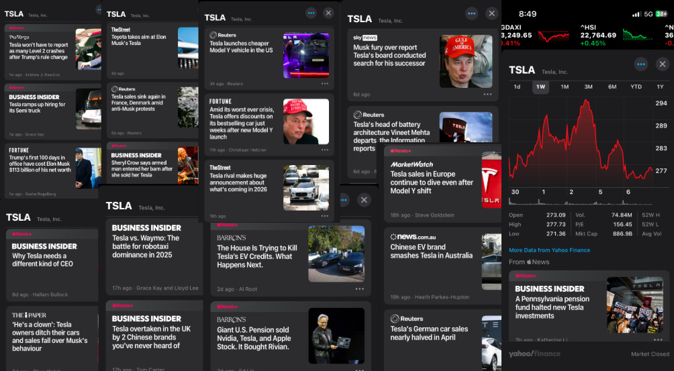
Task: Tap the 8:49 clock in status bar
Action: pyautogui.click(x=528, y=13)
